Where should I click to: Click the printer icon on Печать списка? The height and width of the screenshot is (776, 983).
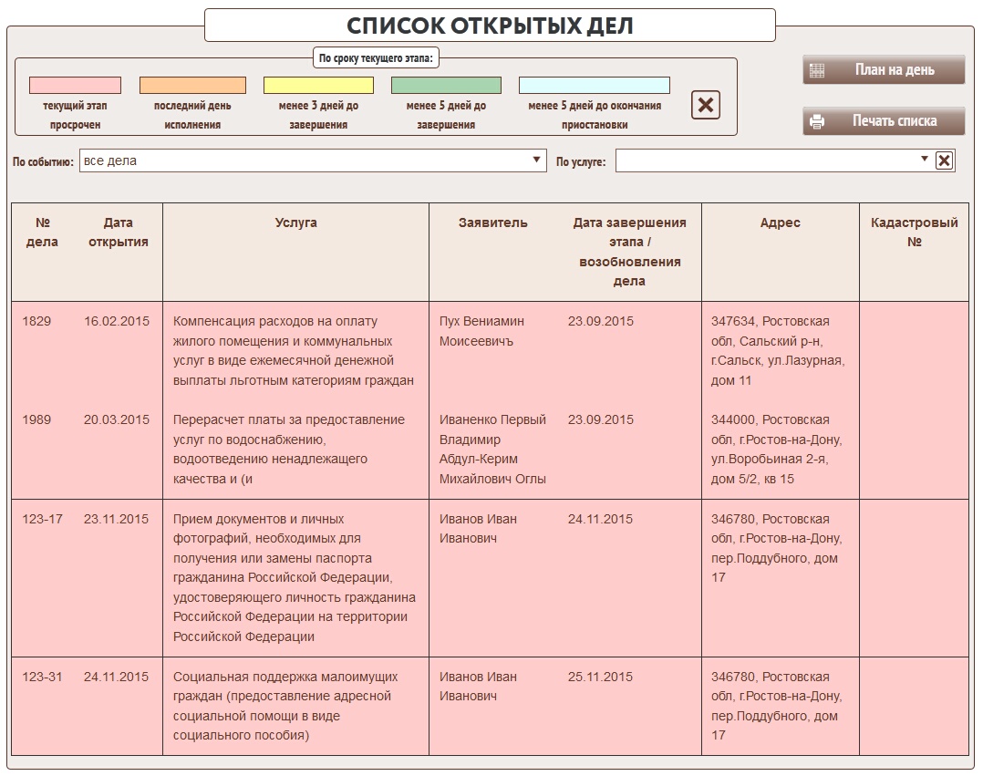(817, 121)
